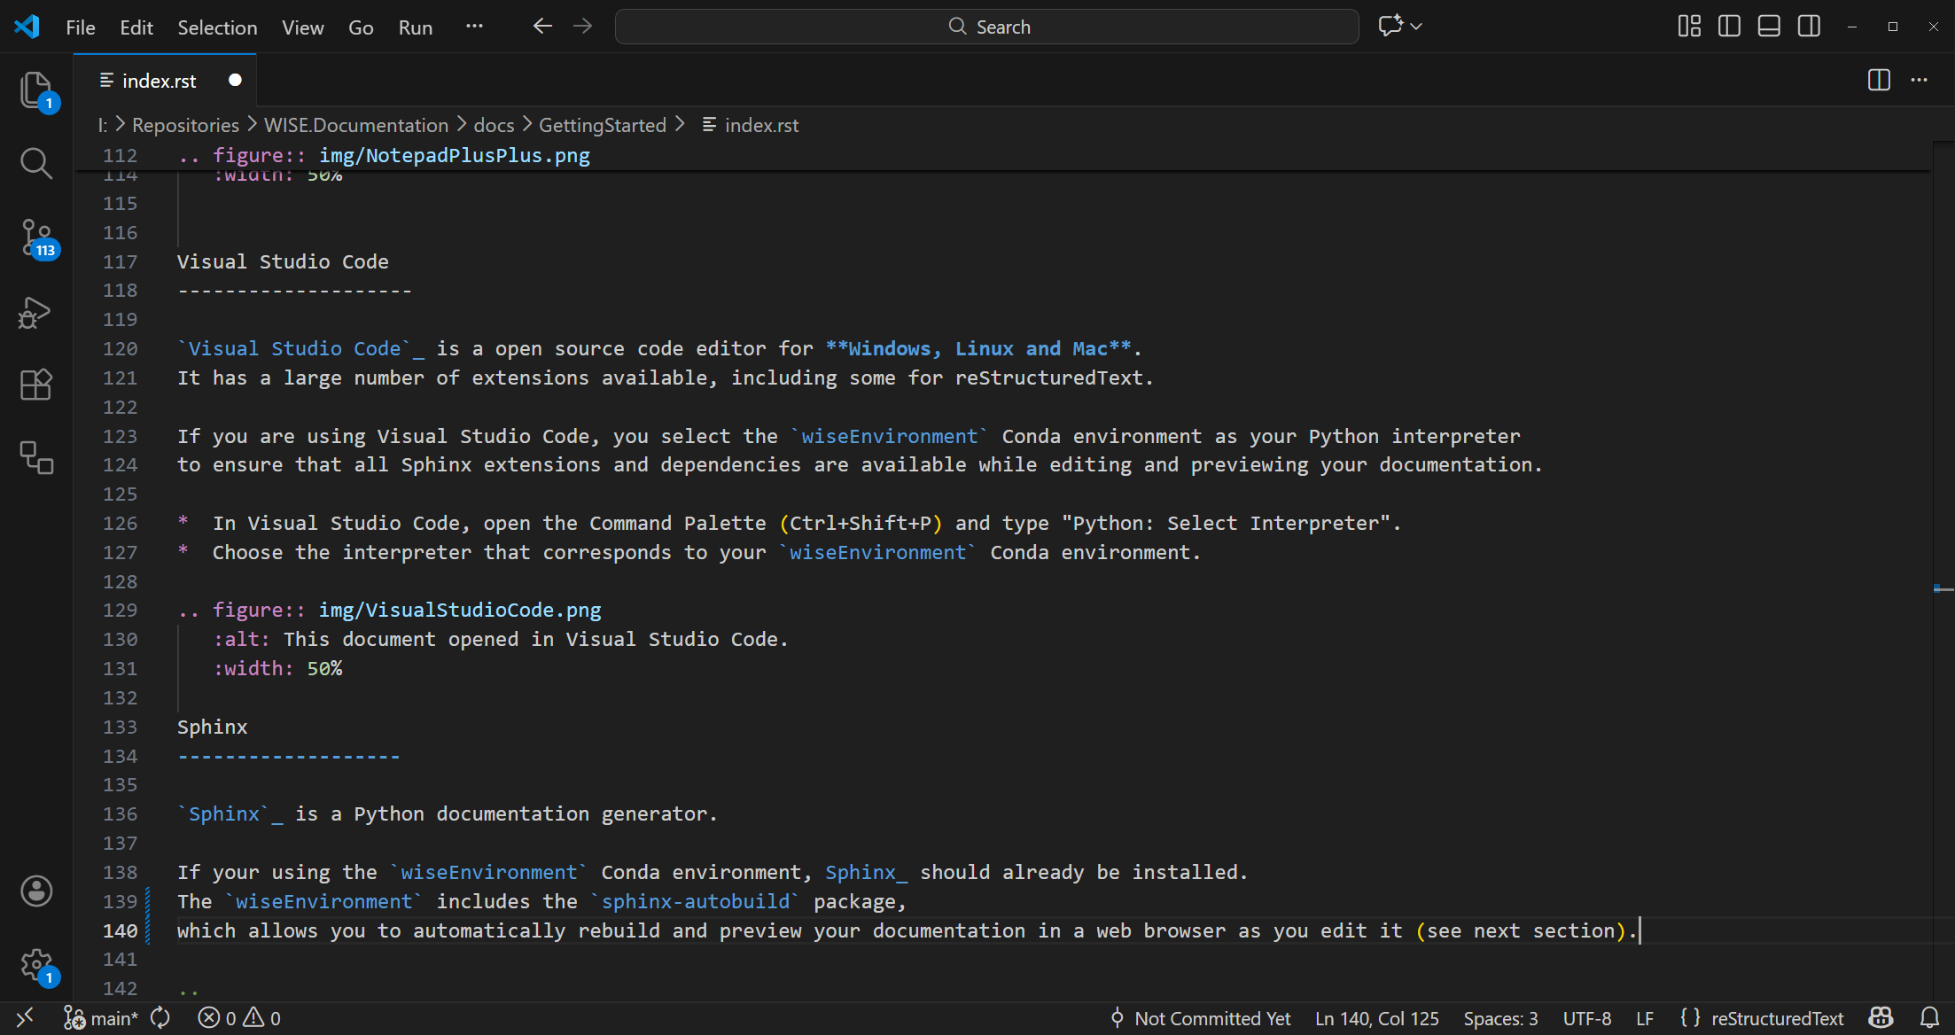Viewport: 1955px width, 1035px height.
Task: Open the Run and Debug view
Action: click(35, 312)
